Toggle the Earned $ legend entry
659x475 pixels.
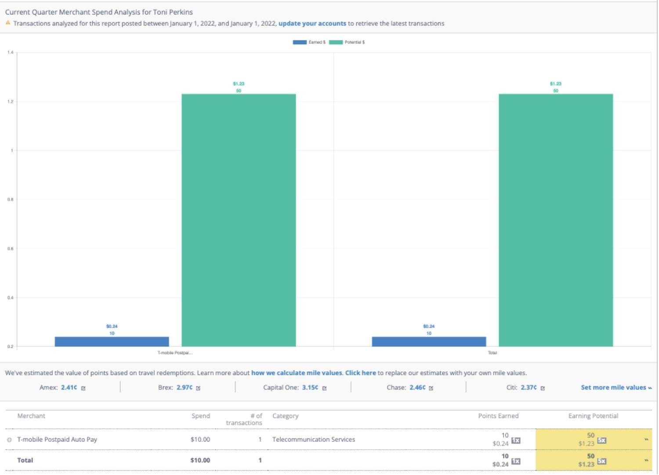click(x=316, y=42)
